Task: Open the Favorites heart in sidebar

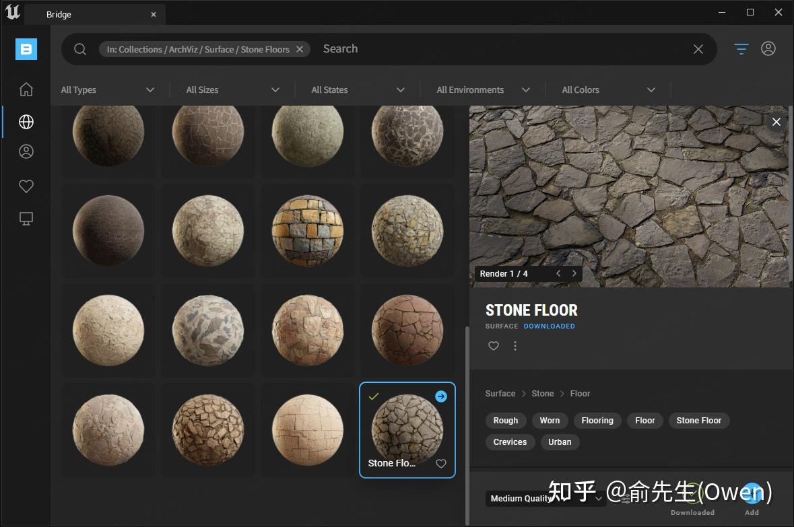Action: pyautogui.click(x=26, y=186)
